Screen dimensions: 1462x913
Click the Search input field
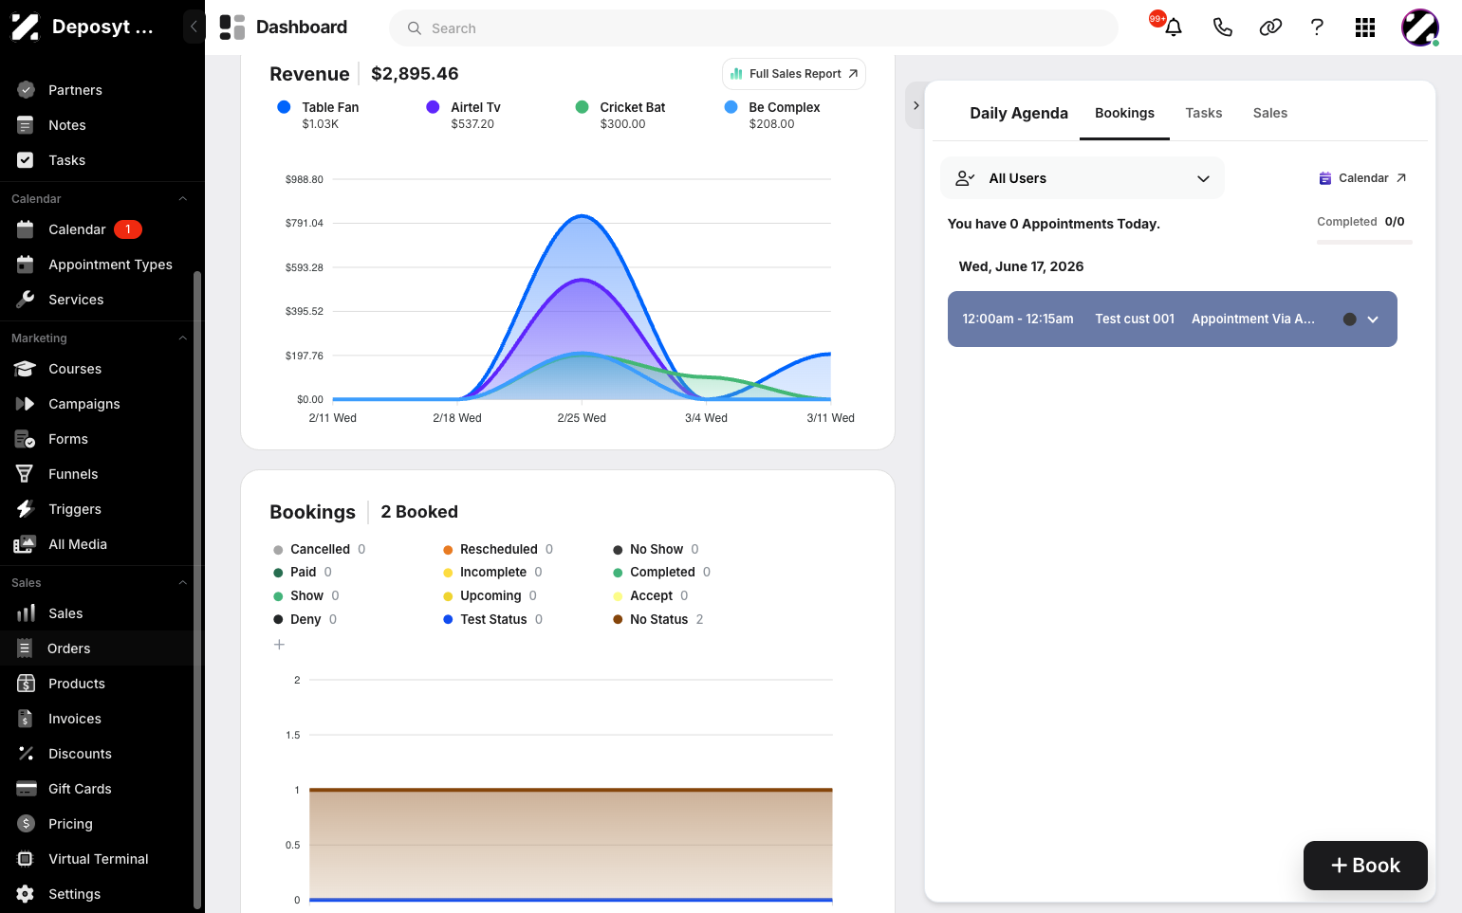click(x=753, y=28)
